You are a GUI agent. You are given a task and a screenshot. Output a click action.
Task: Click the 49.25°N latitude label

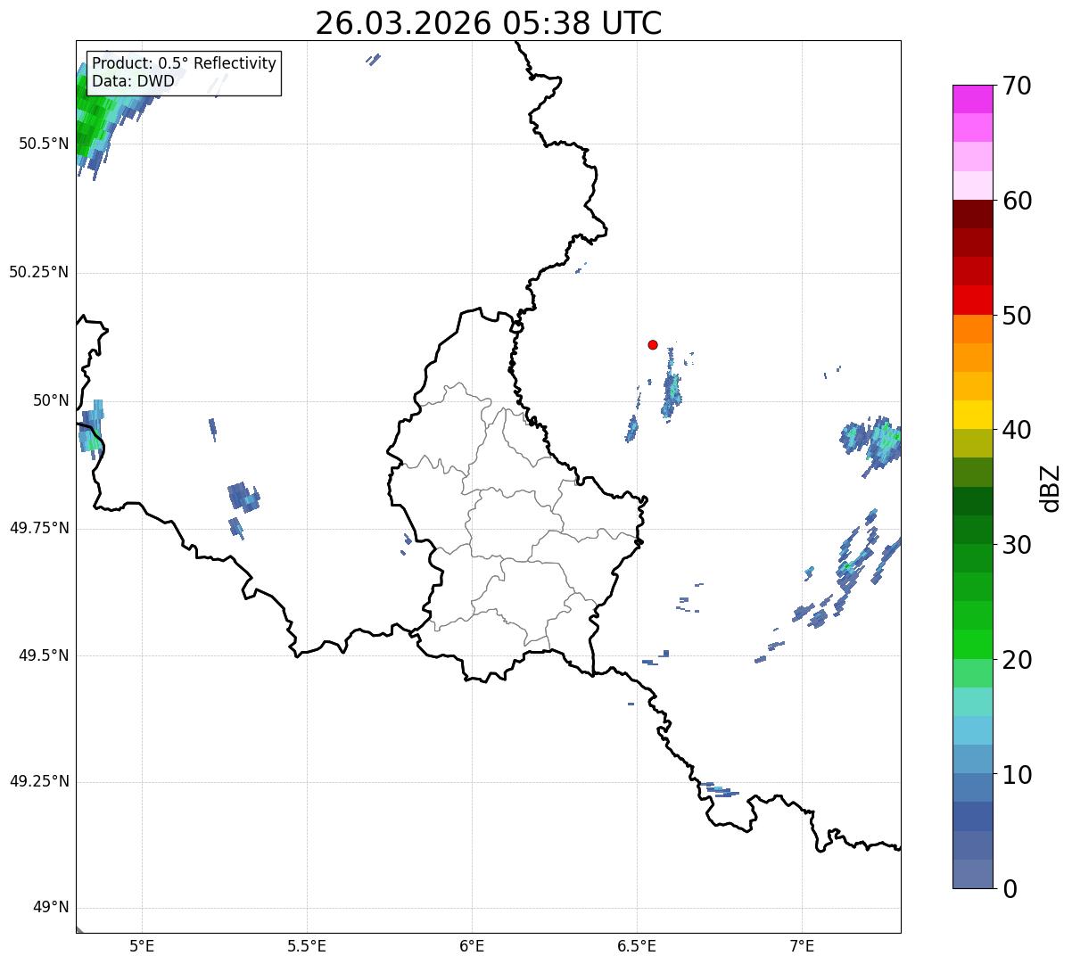pyautogui.click(x=38, y=782)
